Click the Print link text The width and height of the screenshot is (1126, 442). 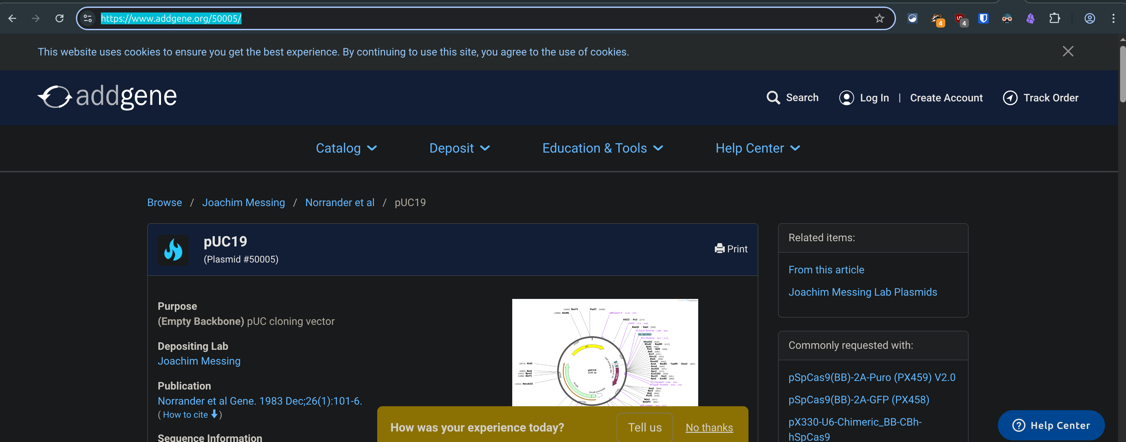click(x=737, y=249)
